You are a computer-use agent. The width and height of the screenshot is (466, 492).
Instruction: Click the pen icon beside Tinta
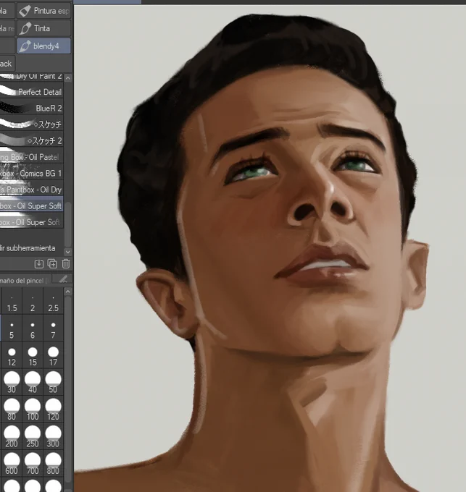point(25,28)
